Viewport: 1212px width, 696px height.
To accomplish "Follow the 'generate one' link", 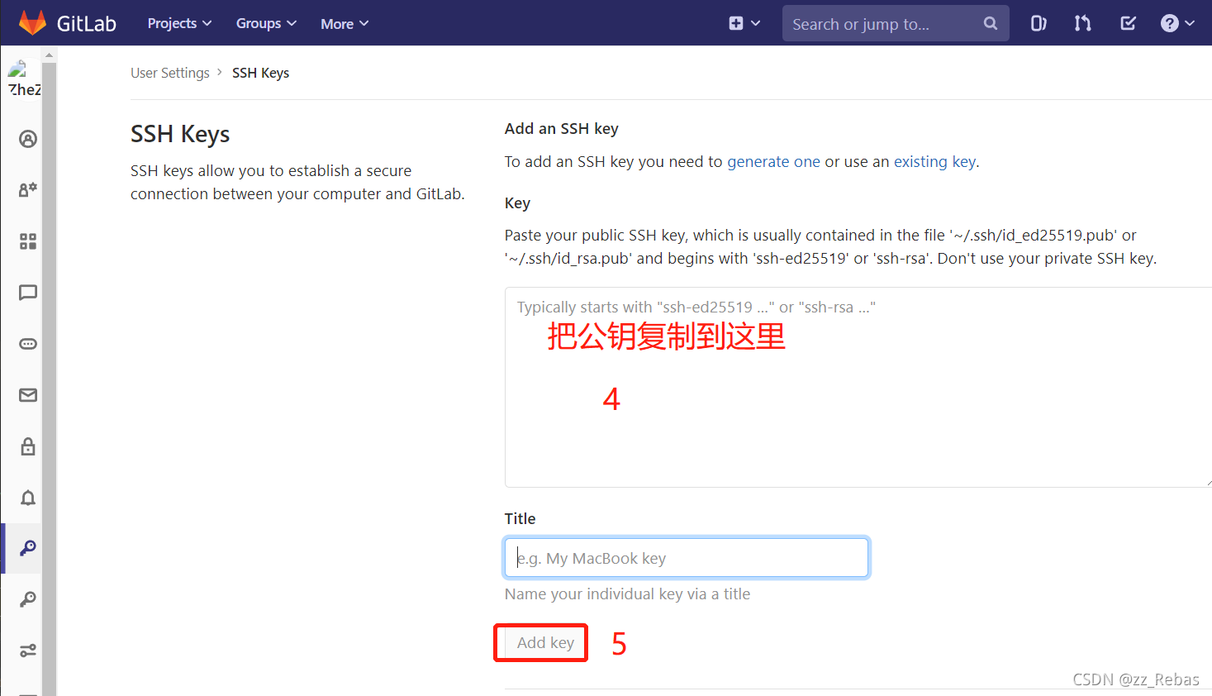I will coord(773,162).
